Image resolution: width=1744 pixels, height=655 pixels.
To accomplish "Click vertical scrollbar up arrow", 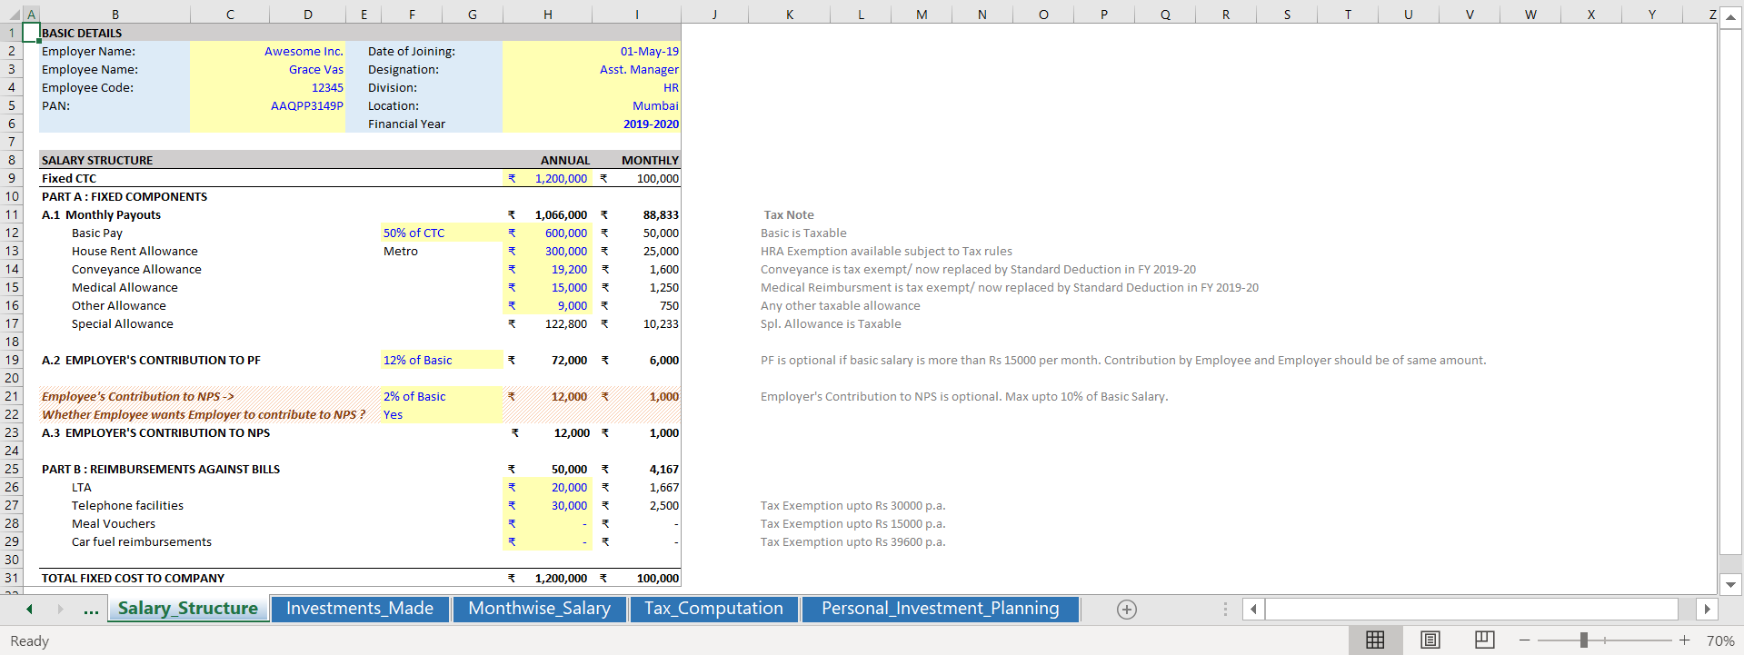I will click(1730, 15).
